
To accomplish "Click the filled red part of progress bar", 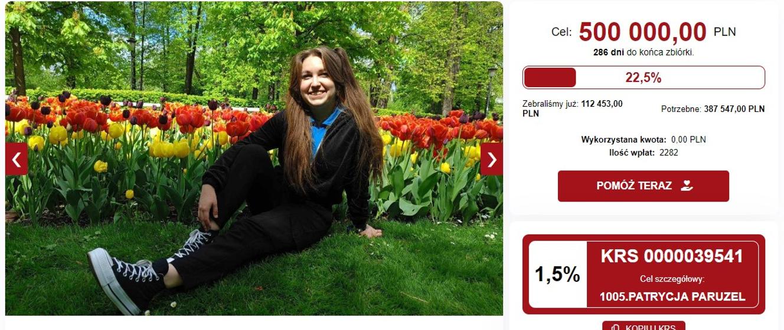I will [x=550, y=78].
